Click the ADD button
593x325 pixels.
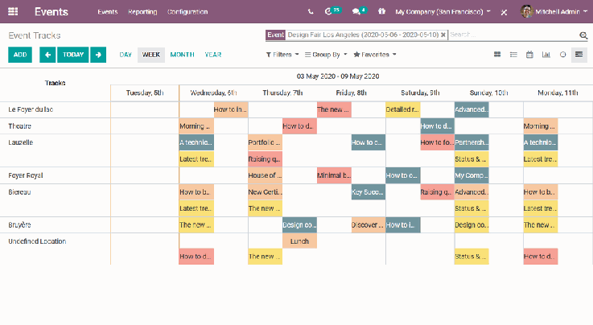(x=20, y=55)
